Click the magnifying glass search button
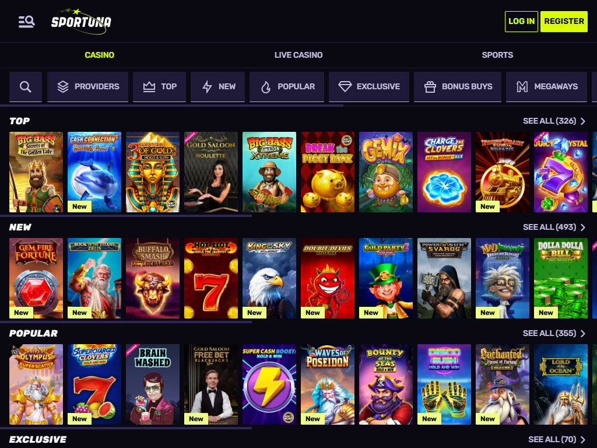Screen dimensions: 597x448 click(26, 87)
